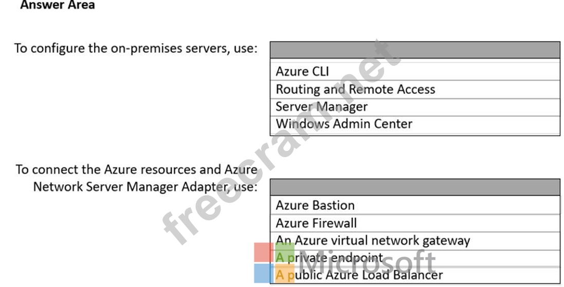Click the 'To configure the on-premises servers' label
564x287 pixels.
pos(135,49)
